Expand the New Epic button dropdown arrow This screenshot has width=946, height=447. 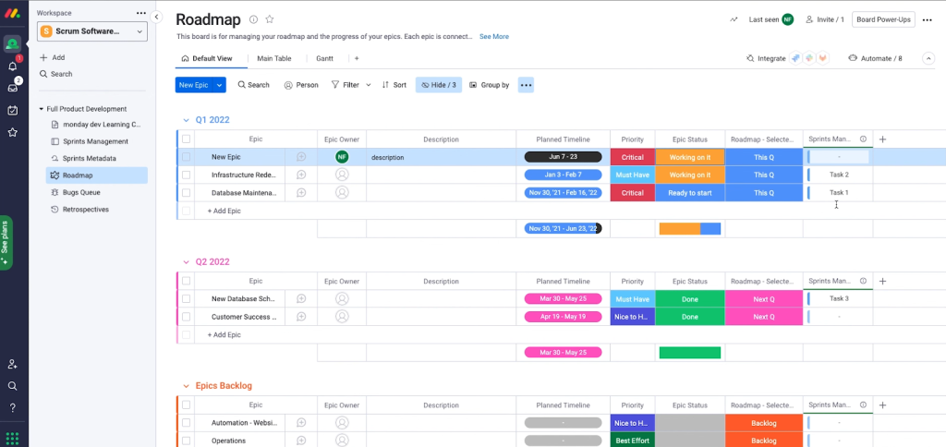coord(220,85)
